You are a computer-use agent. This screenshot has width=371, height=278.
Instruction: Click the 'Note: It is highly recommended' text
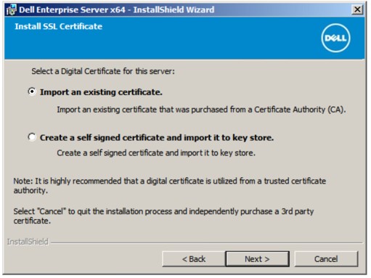(170, 186)
